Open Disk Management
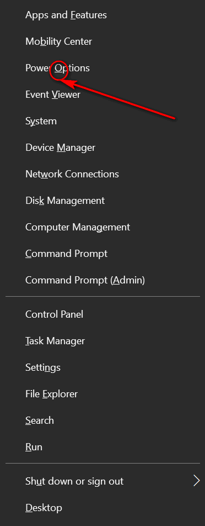 point(102,201)
